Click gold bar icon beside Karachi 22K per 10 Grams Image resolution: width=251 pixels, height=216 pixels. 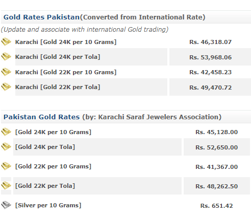point(6,72)
